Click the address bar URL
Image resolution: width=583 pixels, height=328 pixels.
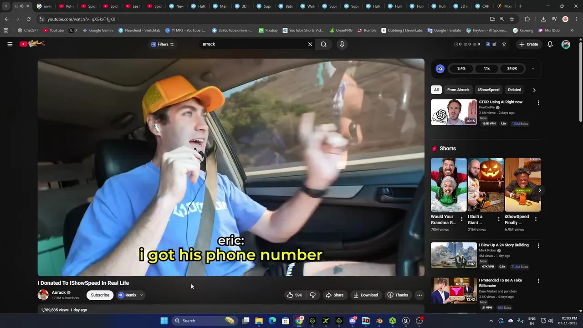click(81, 19)
